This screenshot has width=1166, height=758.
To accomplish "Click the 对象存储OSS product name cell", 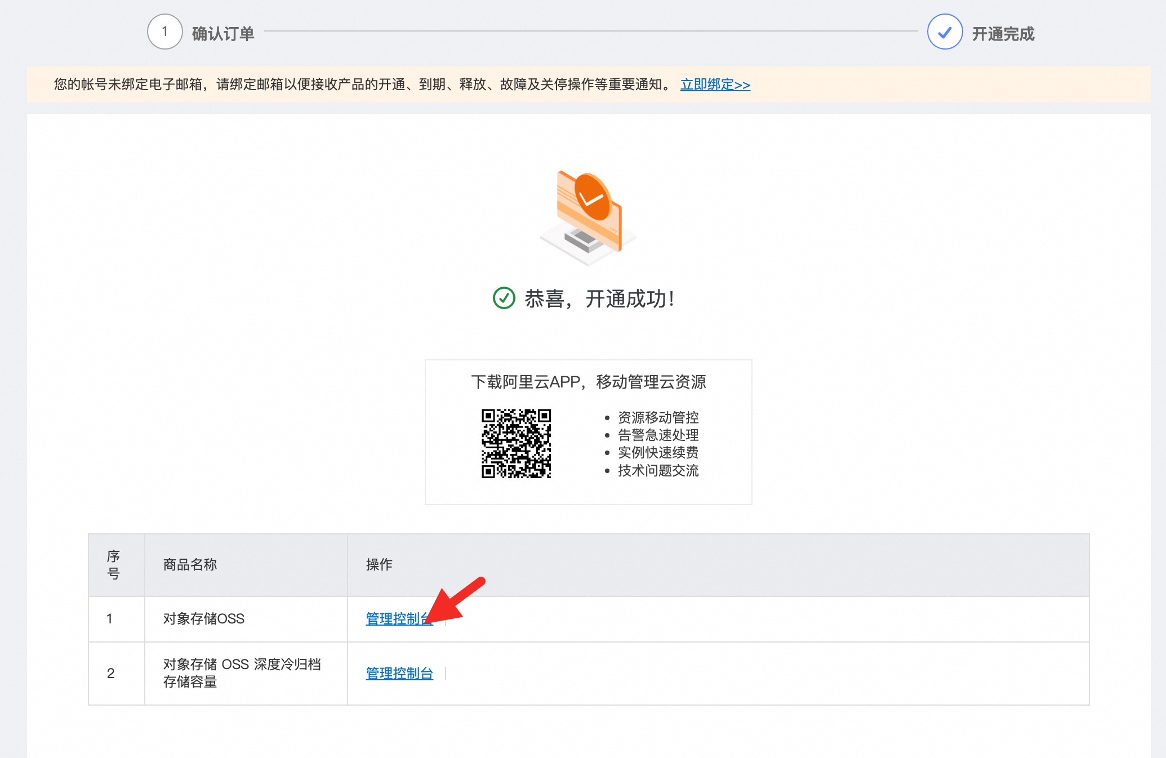I will [x=204, y=619].
